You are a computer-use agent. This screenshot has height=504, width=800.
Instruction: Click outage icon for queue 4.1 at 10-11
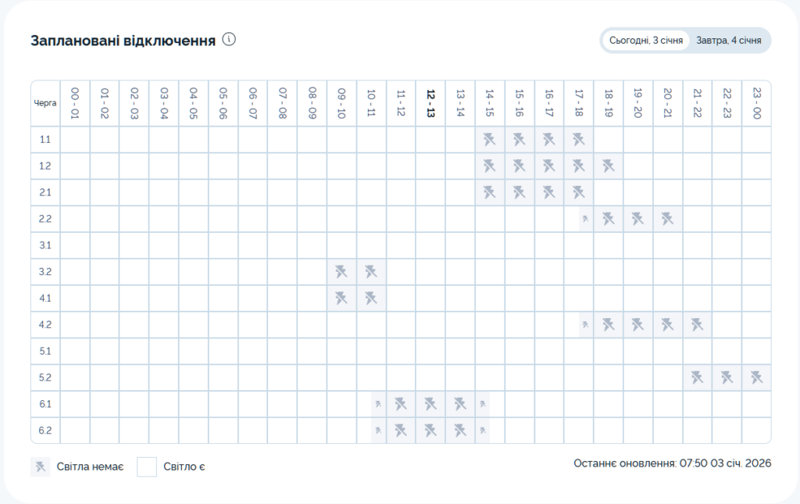[x=371, y=298]
